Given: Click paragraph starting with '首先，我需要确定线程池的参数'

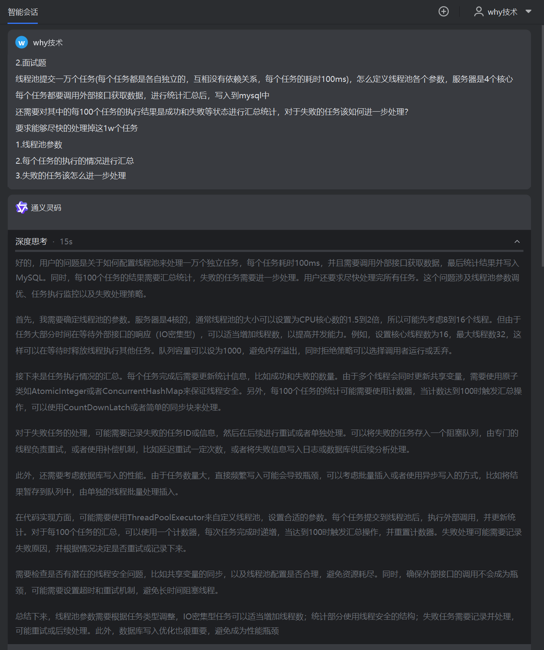Looking at the screenshot, I should (x=269, y=335).
